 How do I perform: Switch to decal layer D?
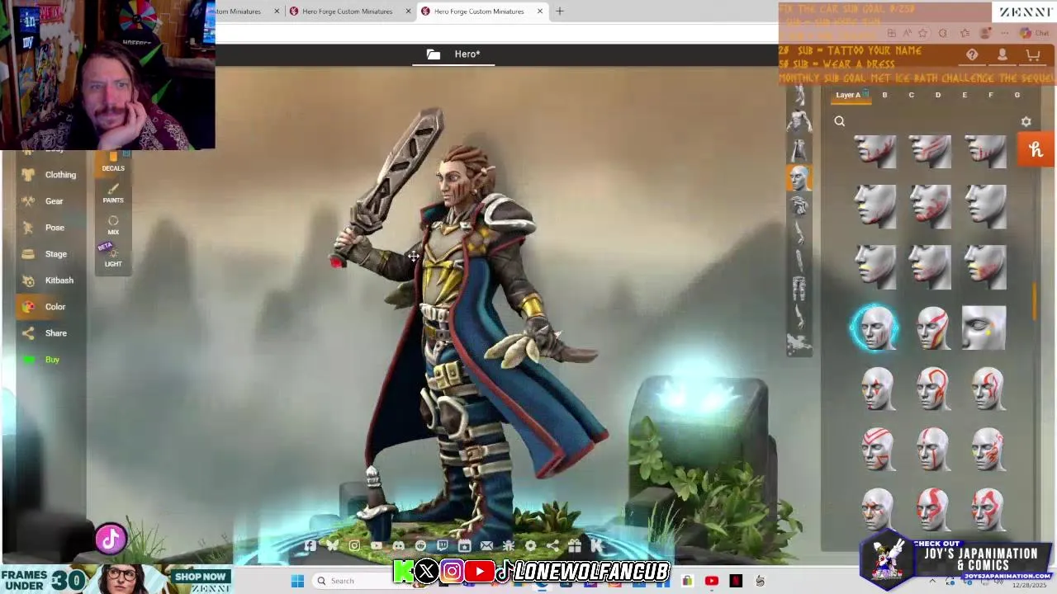pyautogui.click(x=937, y=95)
